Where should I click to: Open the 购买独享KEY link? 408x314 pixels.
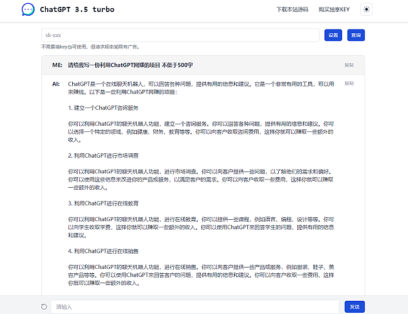[333, 9]
